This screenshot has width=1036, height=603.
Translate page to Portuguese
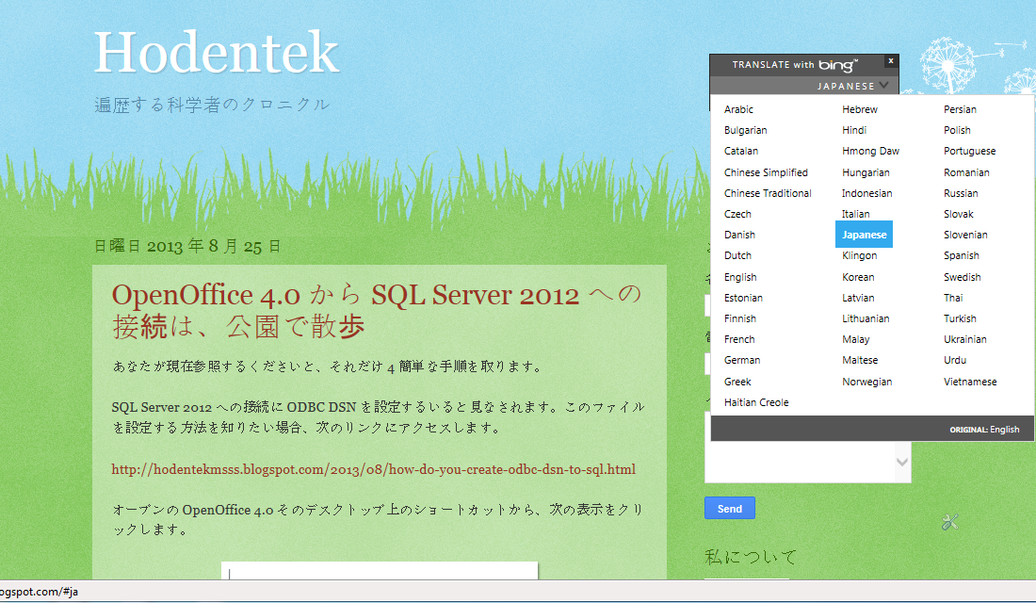click(970, 152)
